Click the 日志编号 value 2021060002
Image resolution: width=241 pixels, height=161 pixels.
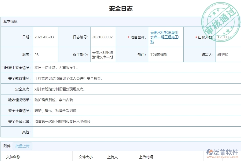pos(103,37)
